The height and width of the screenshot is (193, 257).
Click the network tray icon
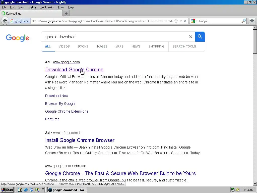tap(233, 190)
